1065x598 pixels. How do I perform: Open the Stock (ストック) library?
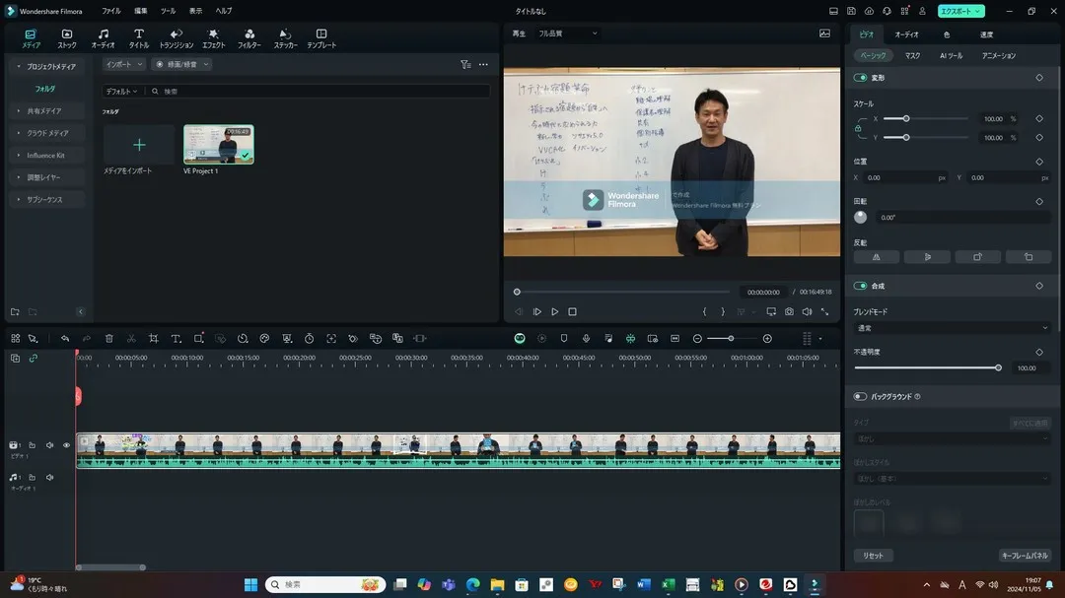[x=67, y=38]
